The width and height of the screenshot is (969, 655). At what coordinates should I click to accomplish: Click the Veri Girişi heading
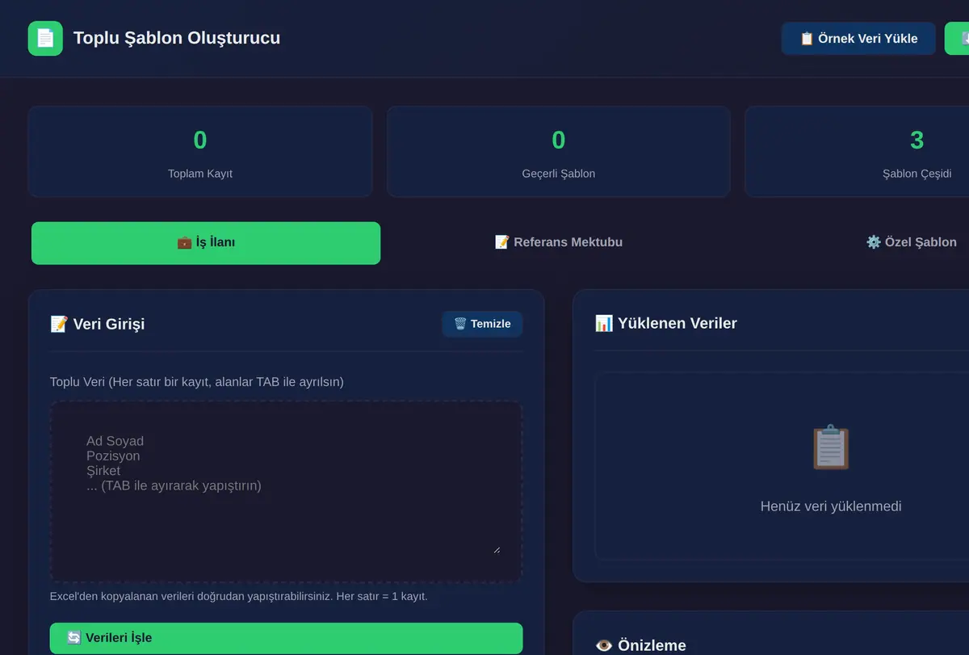pos(98,325)
